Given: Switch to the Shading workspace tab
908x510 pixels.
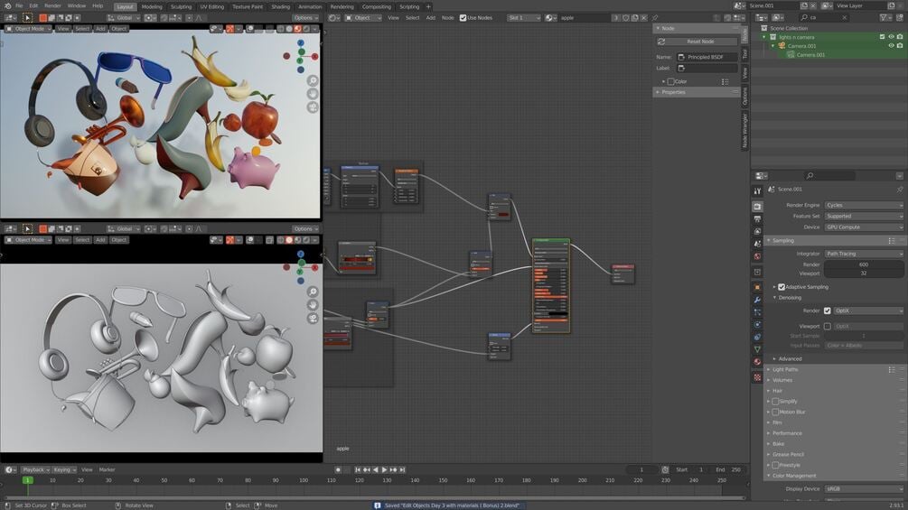Looking at the screenshot, I should 280,6.
